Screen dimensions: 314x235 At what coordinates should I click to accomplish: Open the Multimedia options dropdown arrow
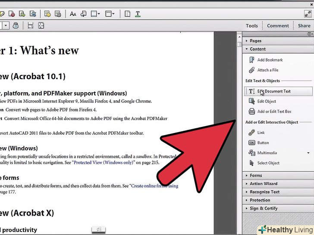pos(308,153)
